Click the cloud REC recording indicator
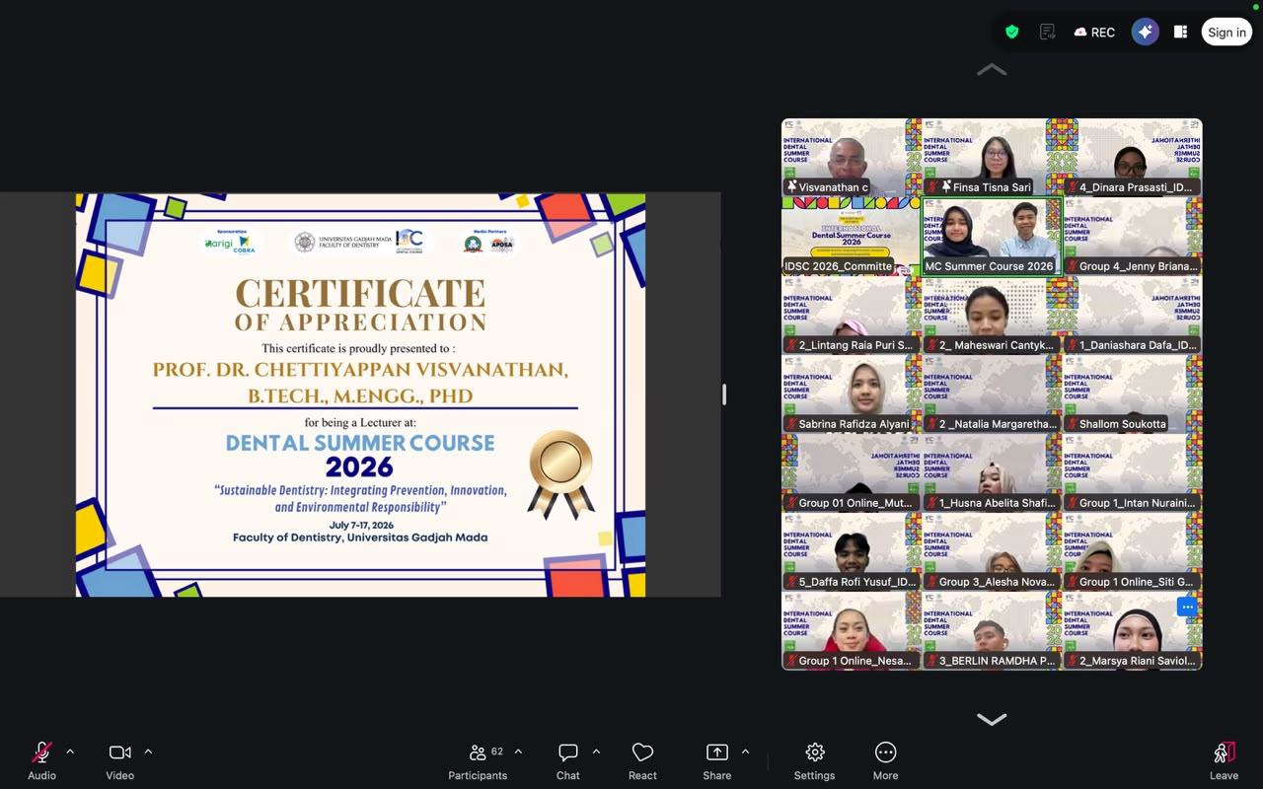The width and height of the screenshot is (1263, 789). 1094,32
